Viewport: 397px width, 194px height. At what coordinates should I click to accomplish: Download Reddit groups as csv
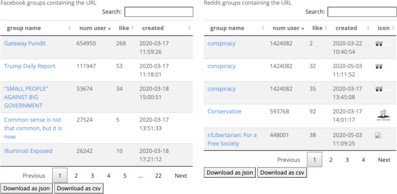click(282, 172)
